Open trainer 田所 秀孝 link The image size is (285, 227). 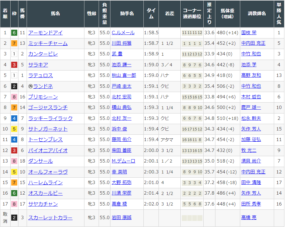tap(251, 204)
